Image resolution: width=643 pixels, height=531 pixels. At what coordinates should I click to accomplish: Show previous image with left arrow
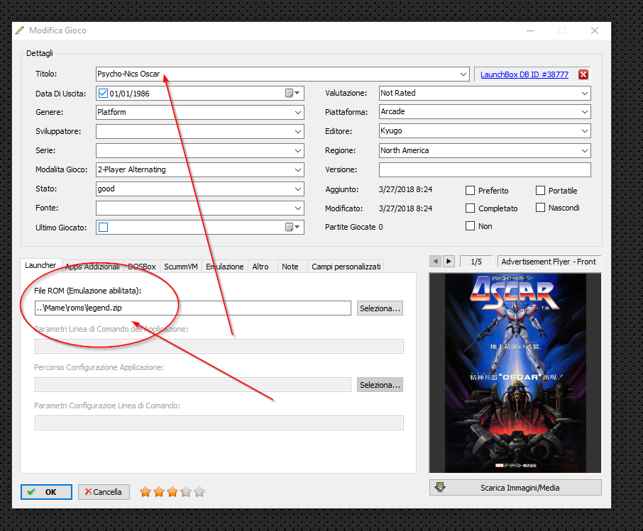[436, 262]
